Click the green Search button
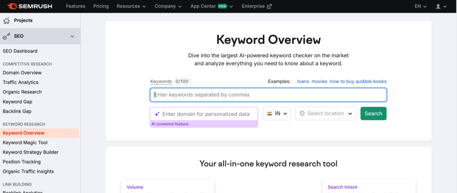457x193 pixels. (x=374, y=113)
